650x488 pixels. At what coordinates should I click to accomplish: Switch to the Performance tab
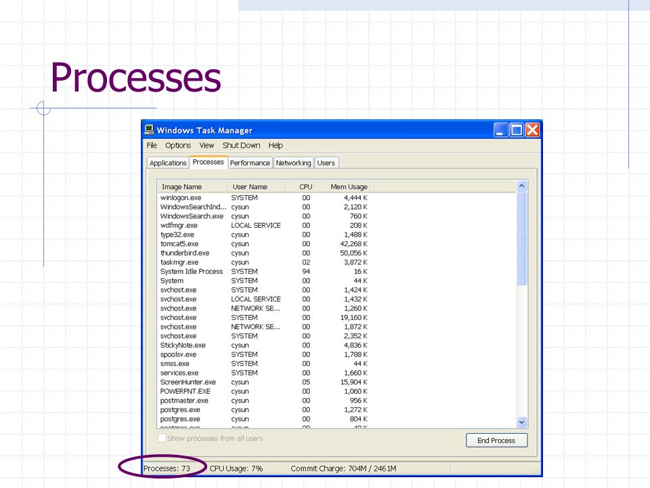tap(250, 163)
